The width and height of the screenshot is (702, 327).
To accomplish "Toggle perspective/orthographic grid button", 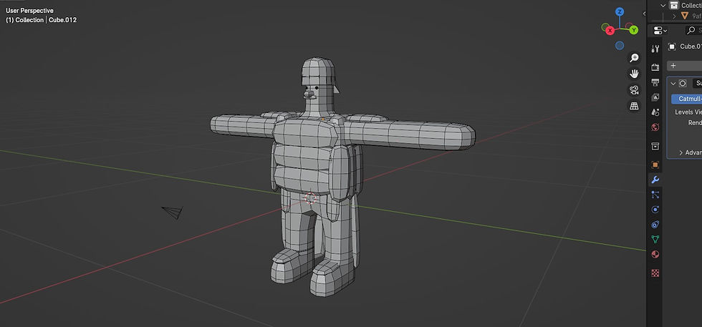I will (634, 106).
